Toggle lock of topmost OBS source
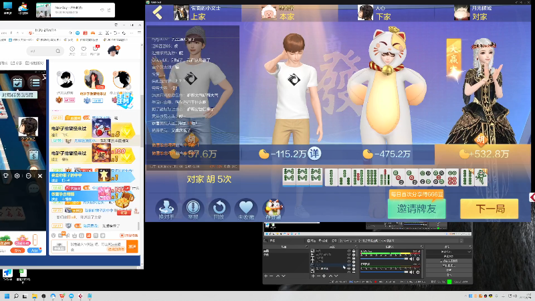Screen dimensions: 535x301 [354, 251]
